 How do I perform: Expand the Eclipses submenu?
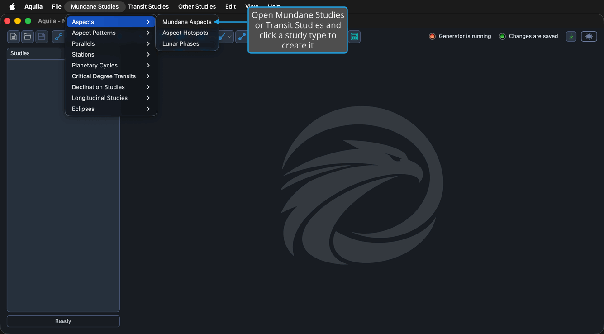point(111,109)
